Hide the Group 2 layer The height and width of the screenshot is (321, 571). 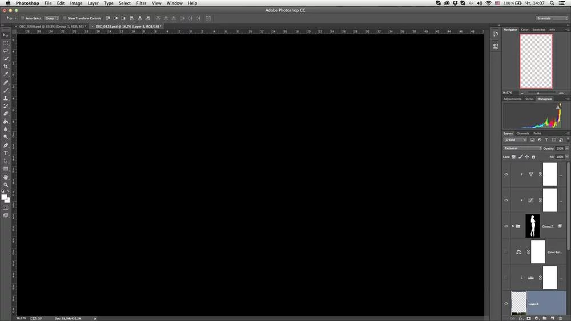click(506, 226)
